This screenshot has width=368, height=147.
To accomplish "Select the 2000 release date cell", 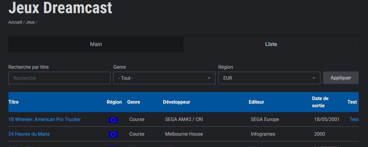I will [319, 134].
